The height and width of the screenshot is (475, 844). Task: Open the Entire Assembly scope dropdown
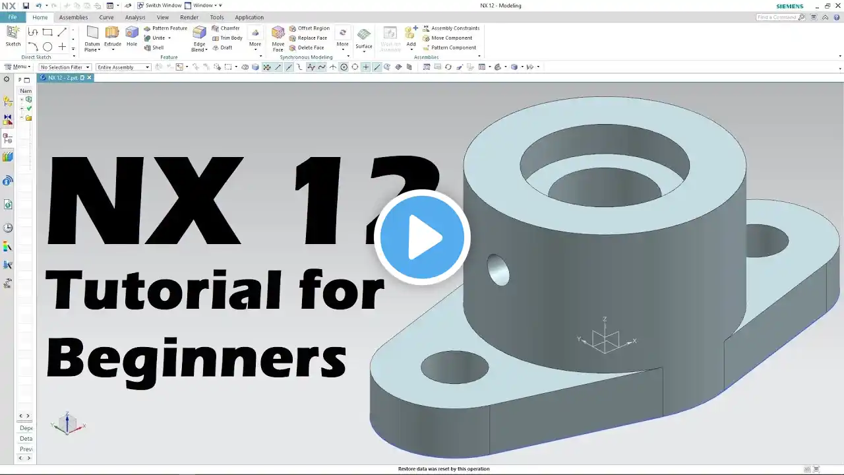123,67
